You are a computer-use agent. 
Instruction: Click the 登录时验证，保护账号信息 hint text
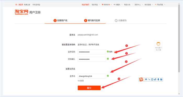click(x=88, y=45)
